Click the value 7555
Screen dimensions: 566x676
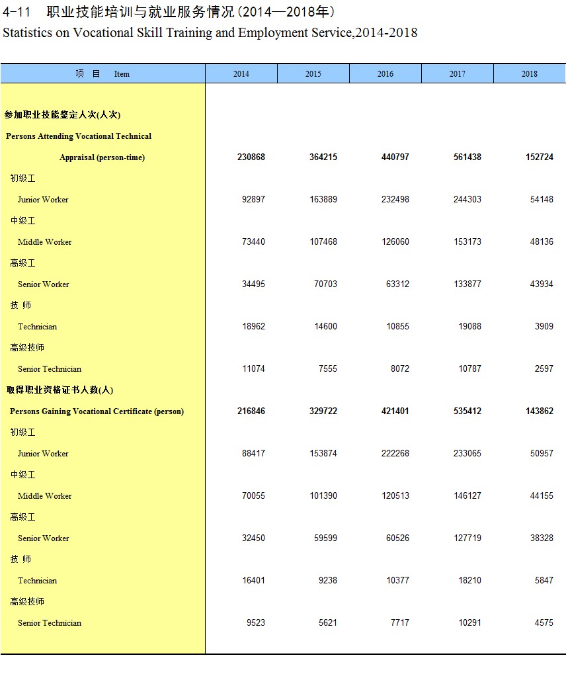coord(327,368)
